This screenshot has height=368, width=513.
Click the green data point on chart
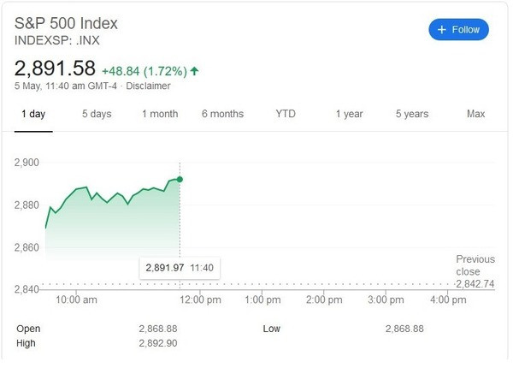click(180, 180)
